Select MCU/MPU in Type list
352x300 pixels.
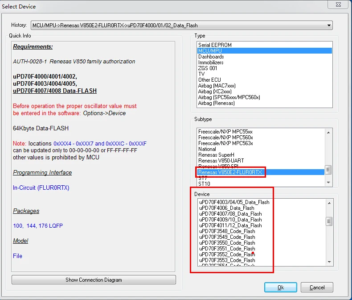[x=265, y=51]
